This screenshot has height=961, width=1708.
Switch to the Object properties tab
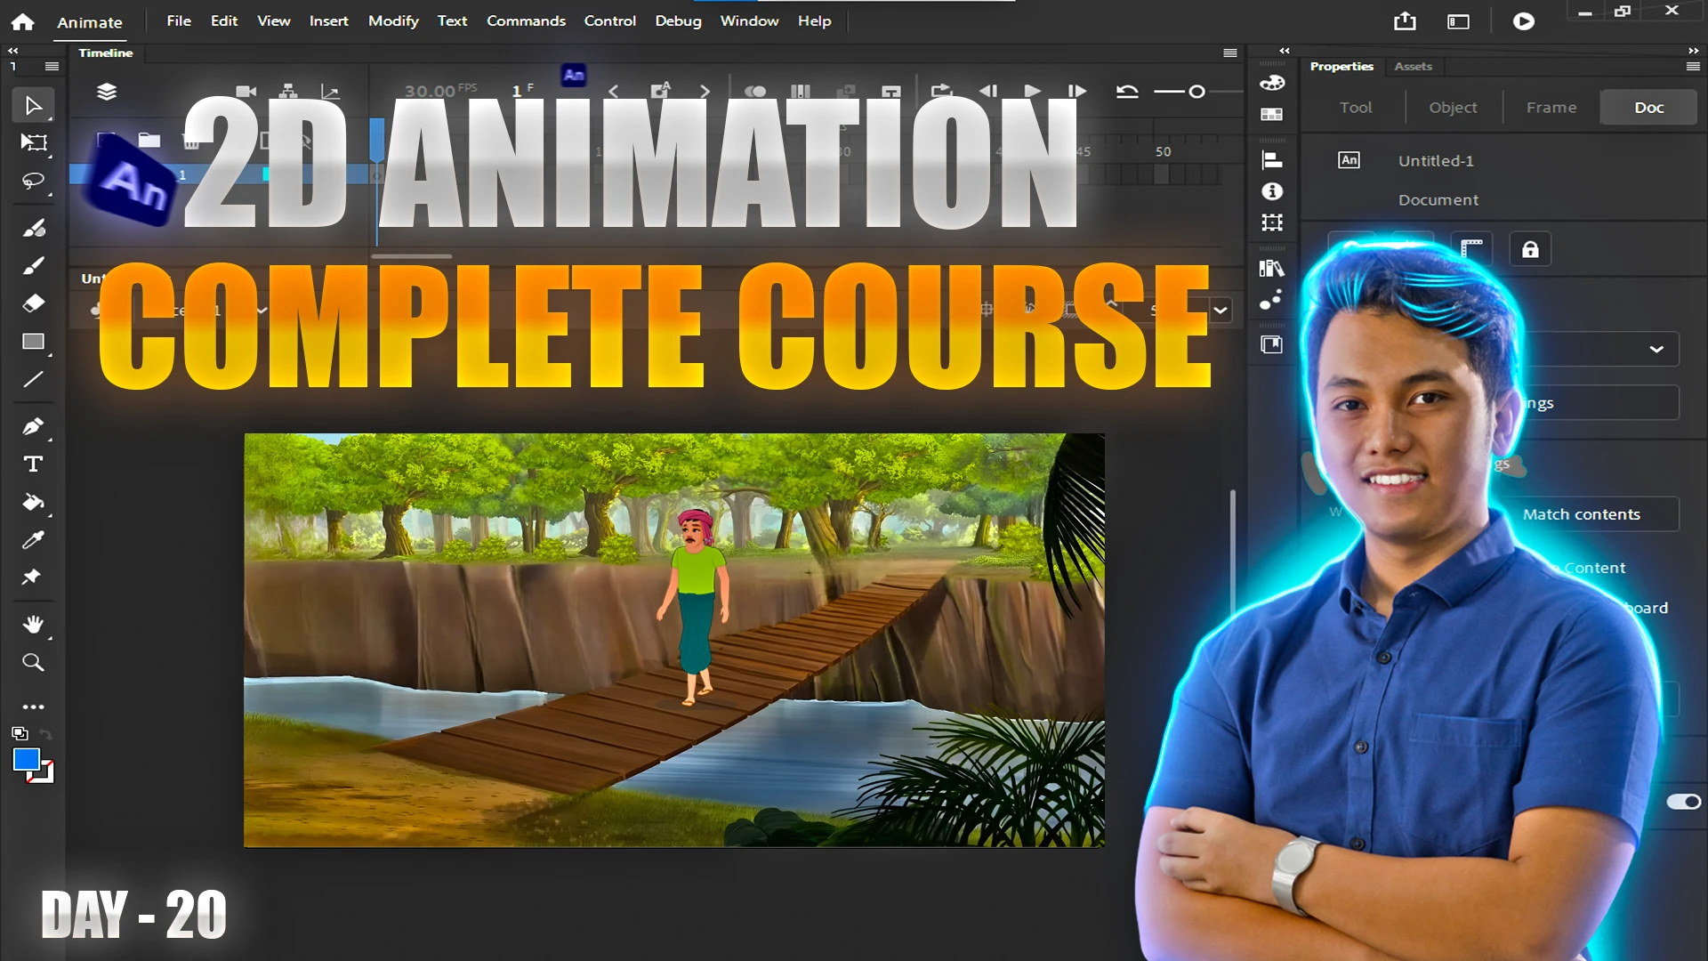pyautogui.click(x=1453, y=107)
